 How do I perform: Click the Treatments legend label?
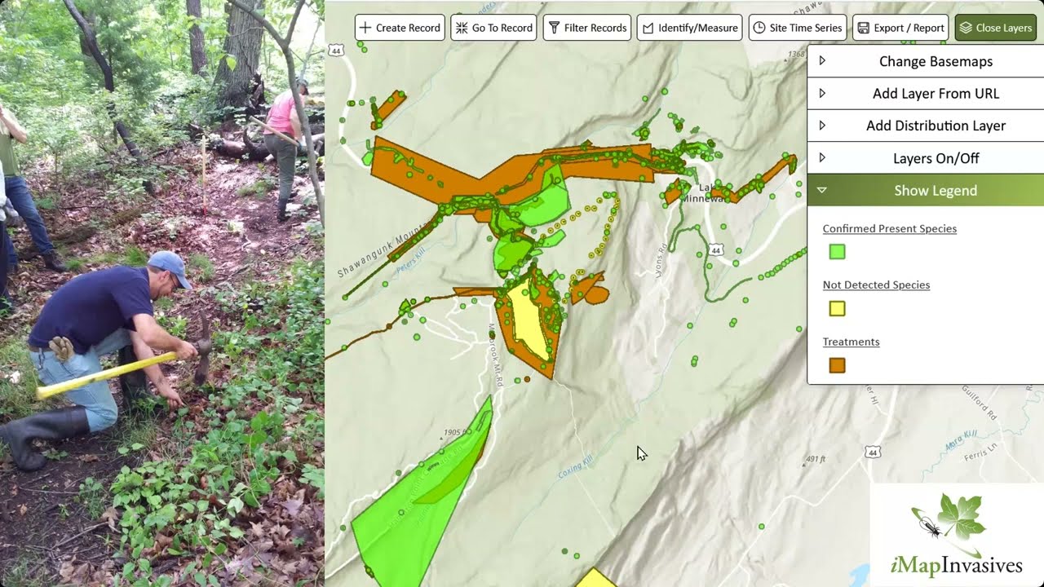click(x=851, y=342)
